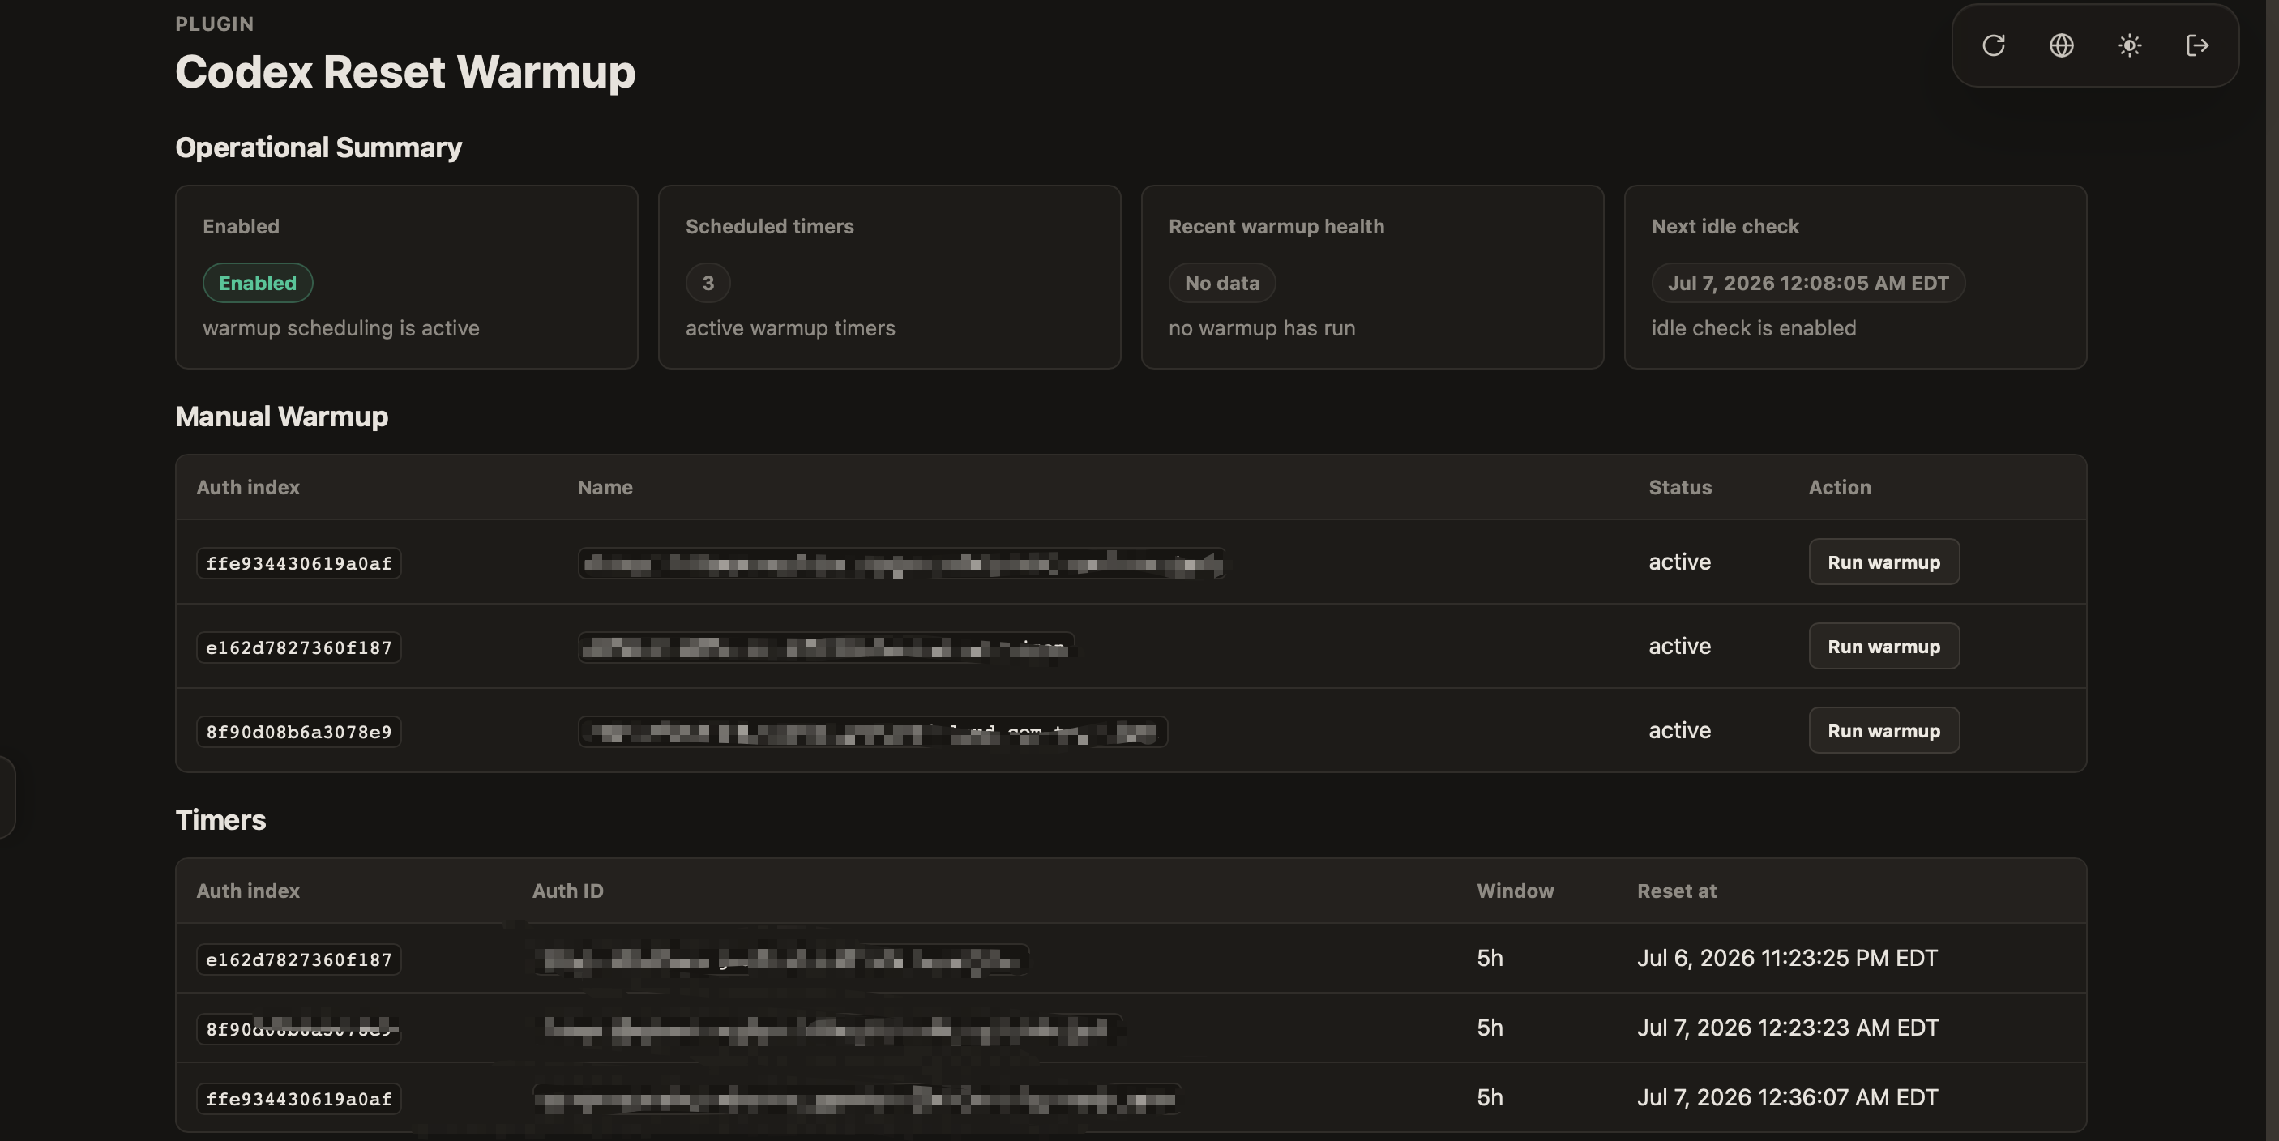
Task: Click the Reset at column header
Action: (1676, 891)
